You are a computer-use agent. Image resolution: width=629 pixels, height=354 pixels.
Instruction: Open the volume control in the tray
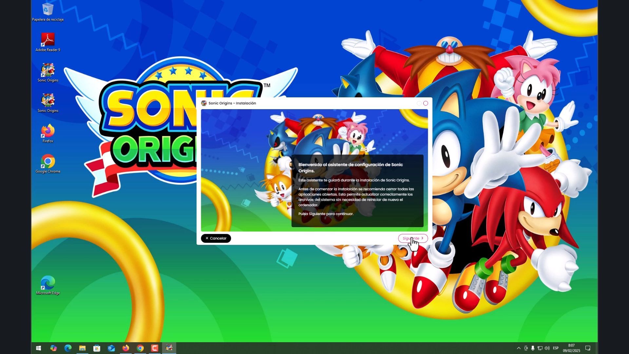click(547, 348)
